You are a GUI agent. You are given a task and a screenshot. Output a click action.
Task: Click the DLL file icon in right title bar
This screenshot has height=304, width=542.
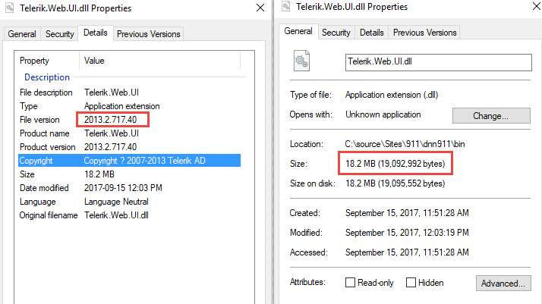(286, 7)
